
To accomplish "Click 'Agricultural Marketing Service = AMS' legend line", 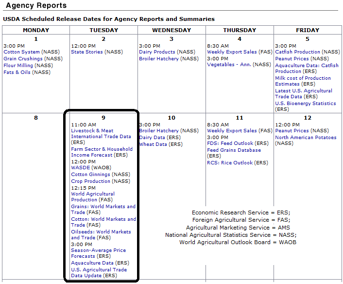I will [238, 228].
